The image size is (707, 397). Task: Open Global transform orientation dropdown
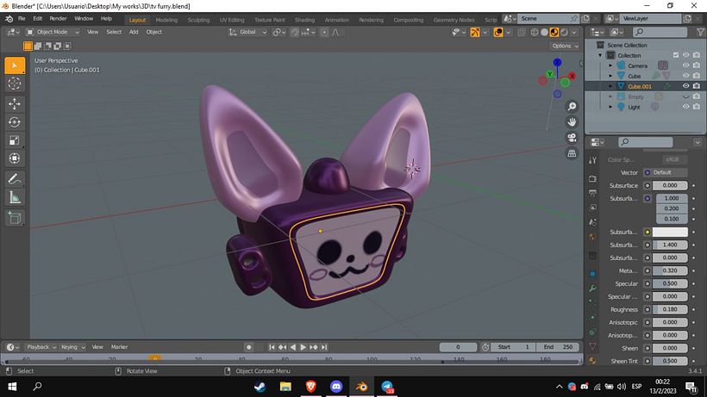(x=247, y=32)
